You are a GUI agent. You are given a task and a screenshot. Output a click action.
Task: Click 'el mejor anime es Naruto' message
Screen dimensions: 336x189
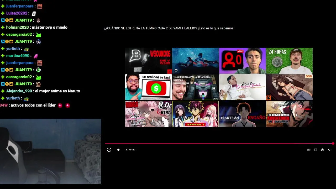click(57, 91)
